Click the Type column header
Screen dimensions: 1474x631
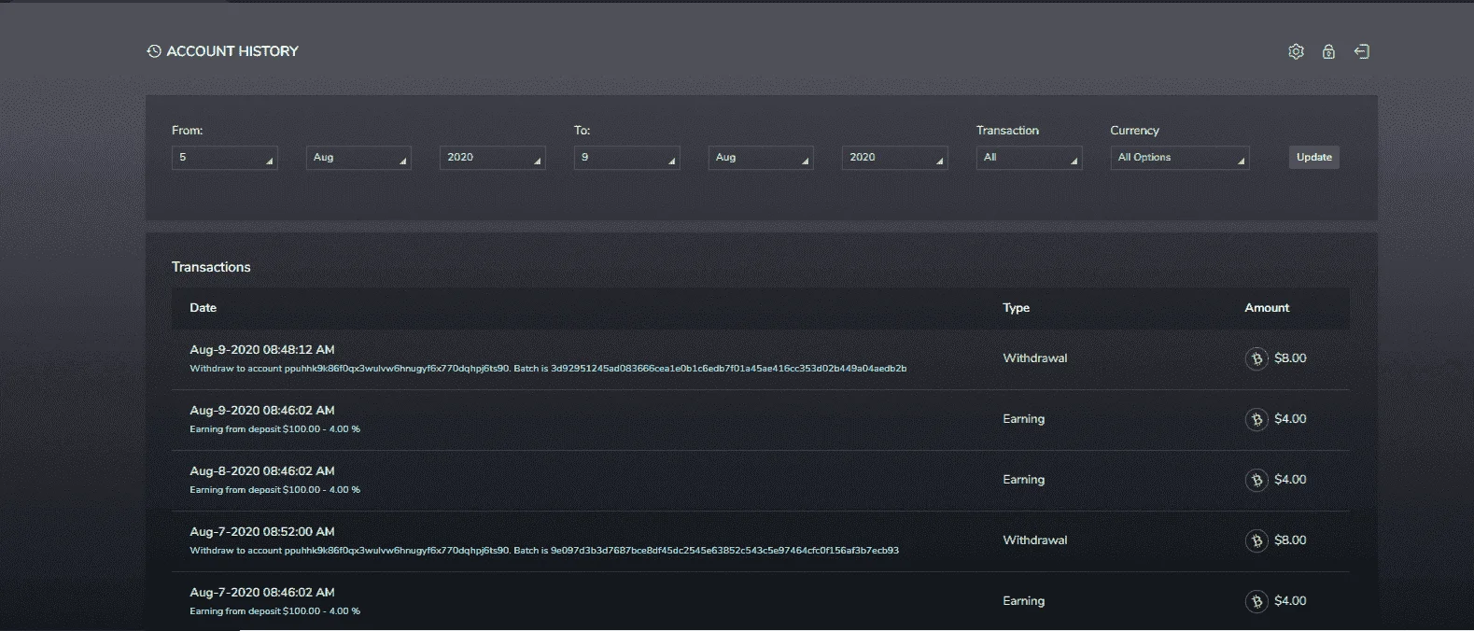click(1017, 308)
